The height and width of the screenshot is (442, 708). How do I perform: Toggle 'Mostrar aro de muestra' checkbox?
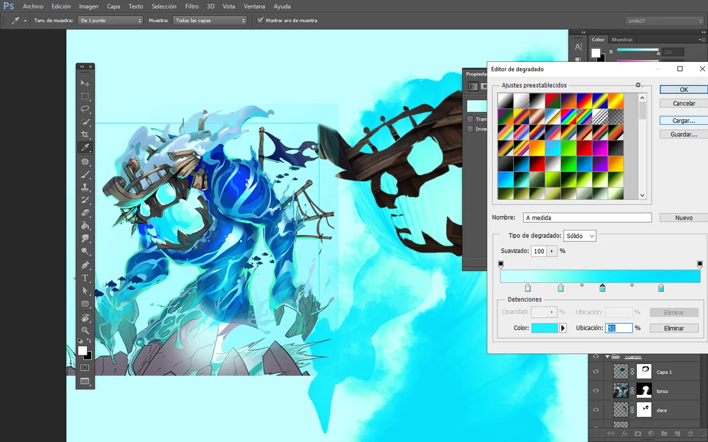tap(261, 20)
